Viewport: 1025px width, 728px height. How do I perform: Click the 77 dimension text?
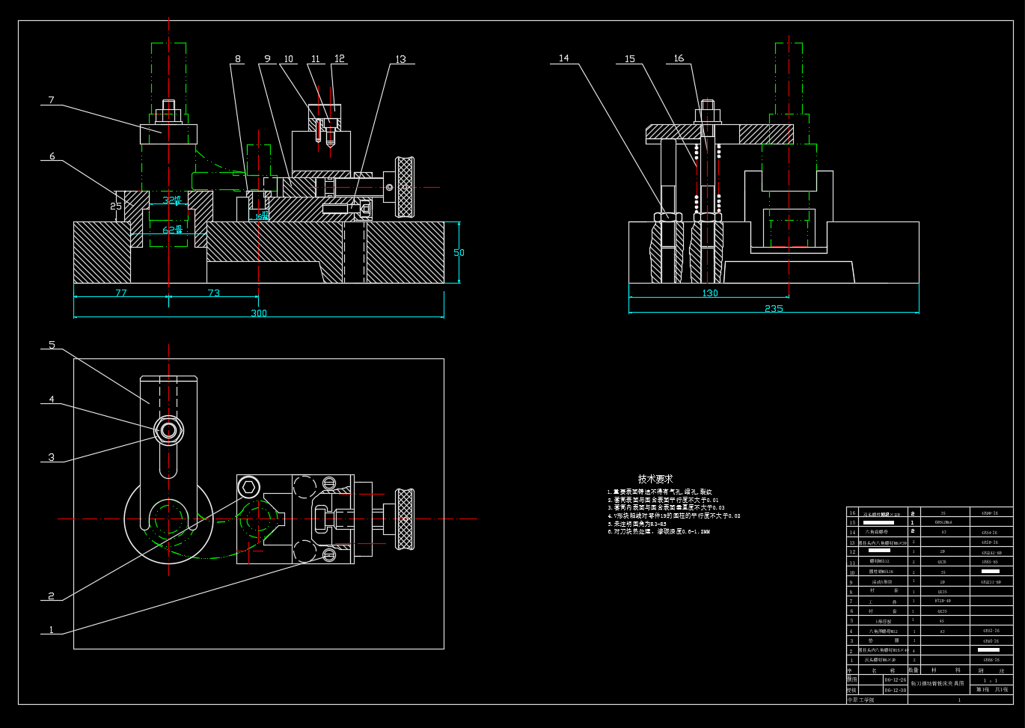(121, 293)
